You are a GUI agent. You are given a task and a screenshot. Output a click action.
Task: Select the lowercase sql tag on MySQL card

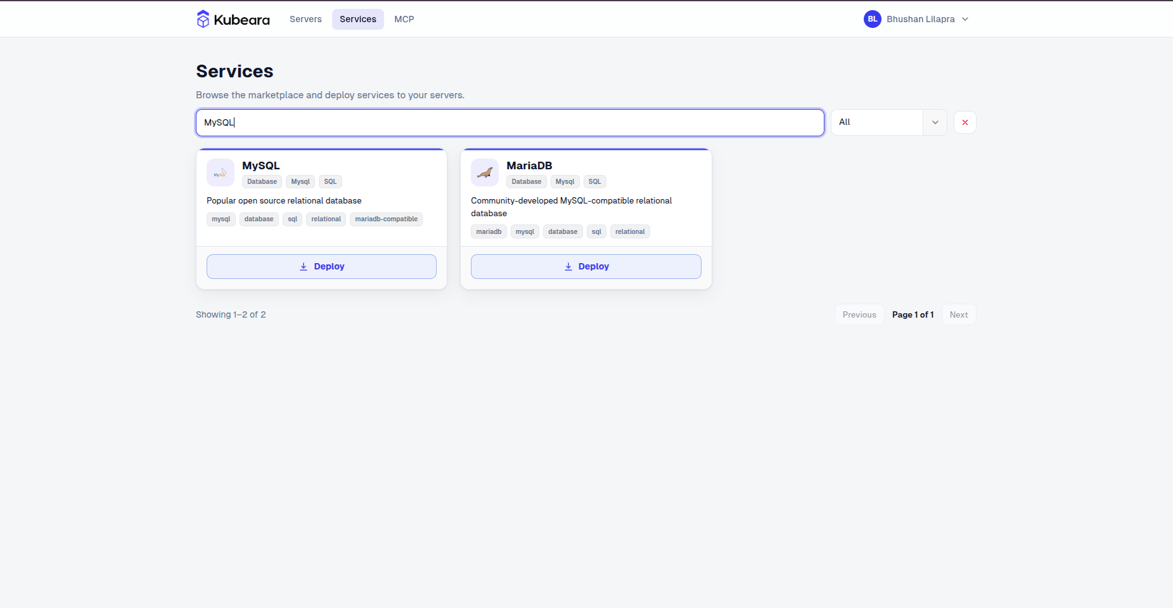click(292, 219)
